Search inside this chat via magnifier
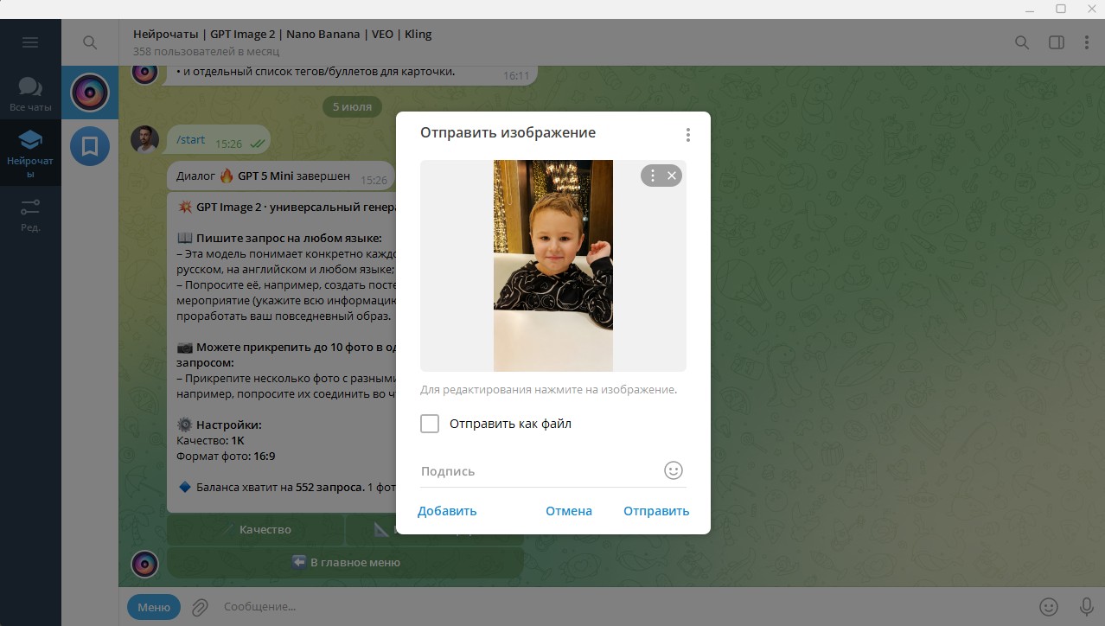This screenshot has width=1105, height=626. pos(1022,42)
